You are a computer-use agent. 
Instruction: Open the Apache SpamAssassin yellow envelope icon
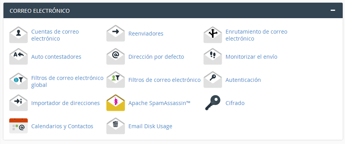pos(116,103)
